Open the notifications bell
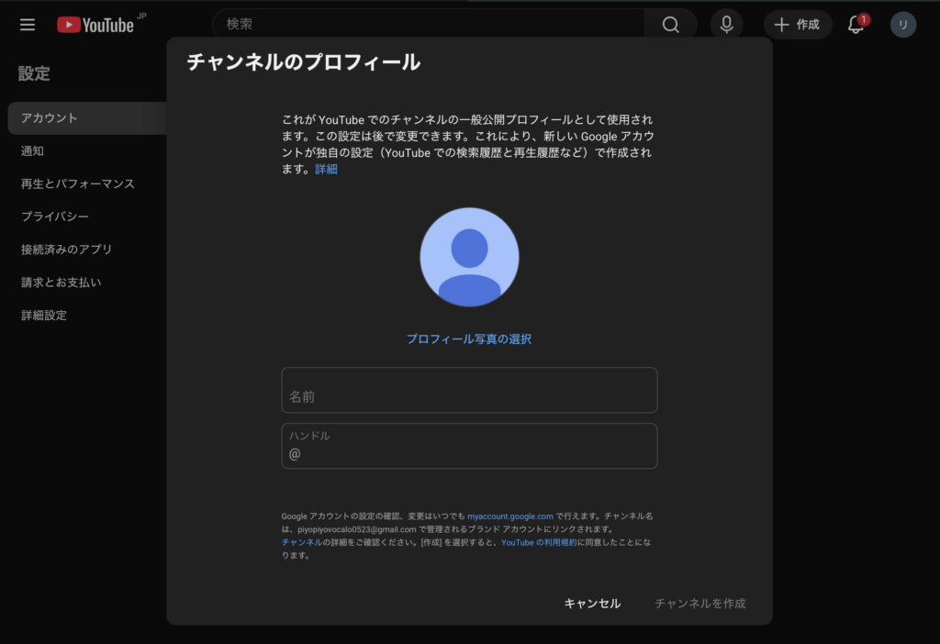 (x=856, y=25)
